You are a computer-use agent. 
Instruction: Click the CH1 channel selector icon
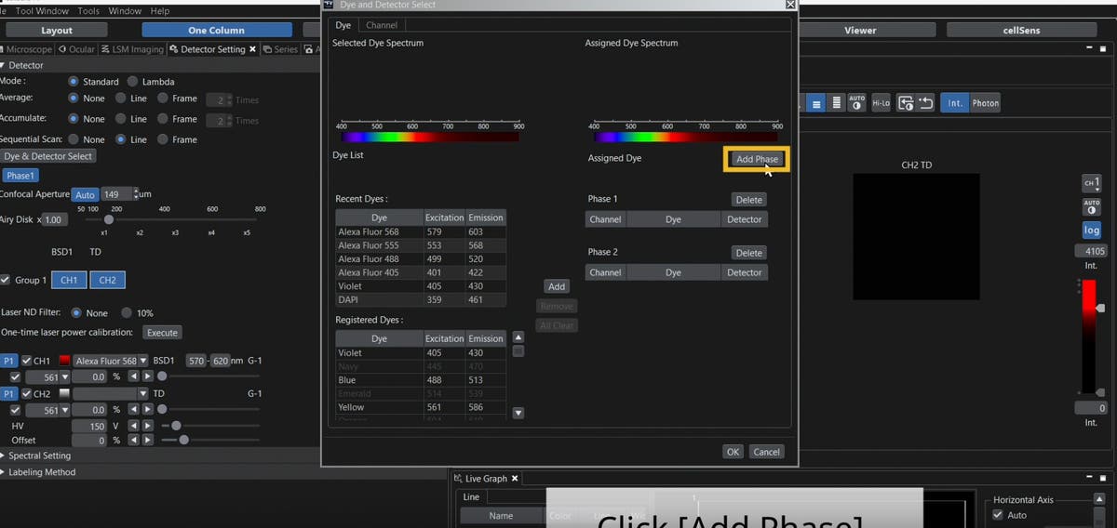click(1091, 183)
